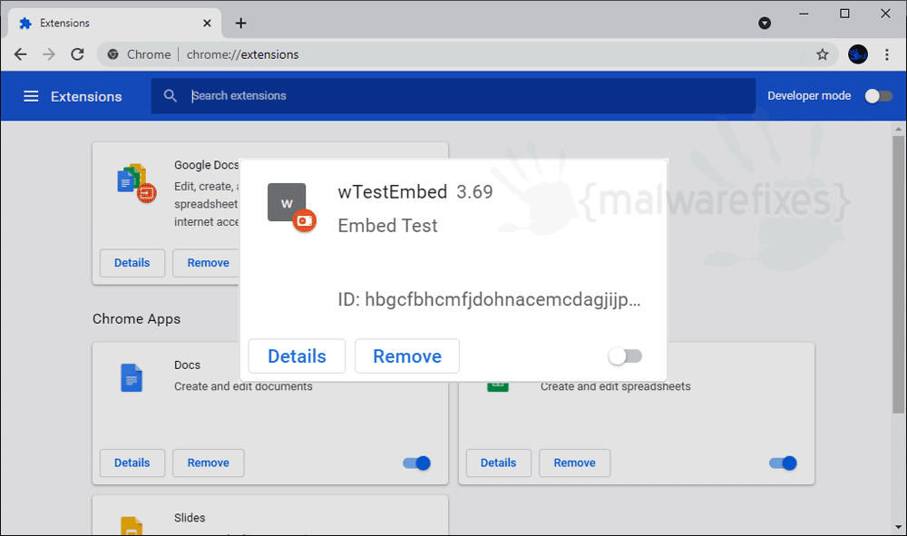
Task: Click the Docs app icon
Action: [132, 378]
